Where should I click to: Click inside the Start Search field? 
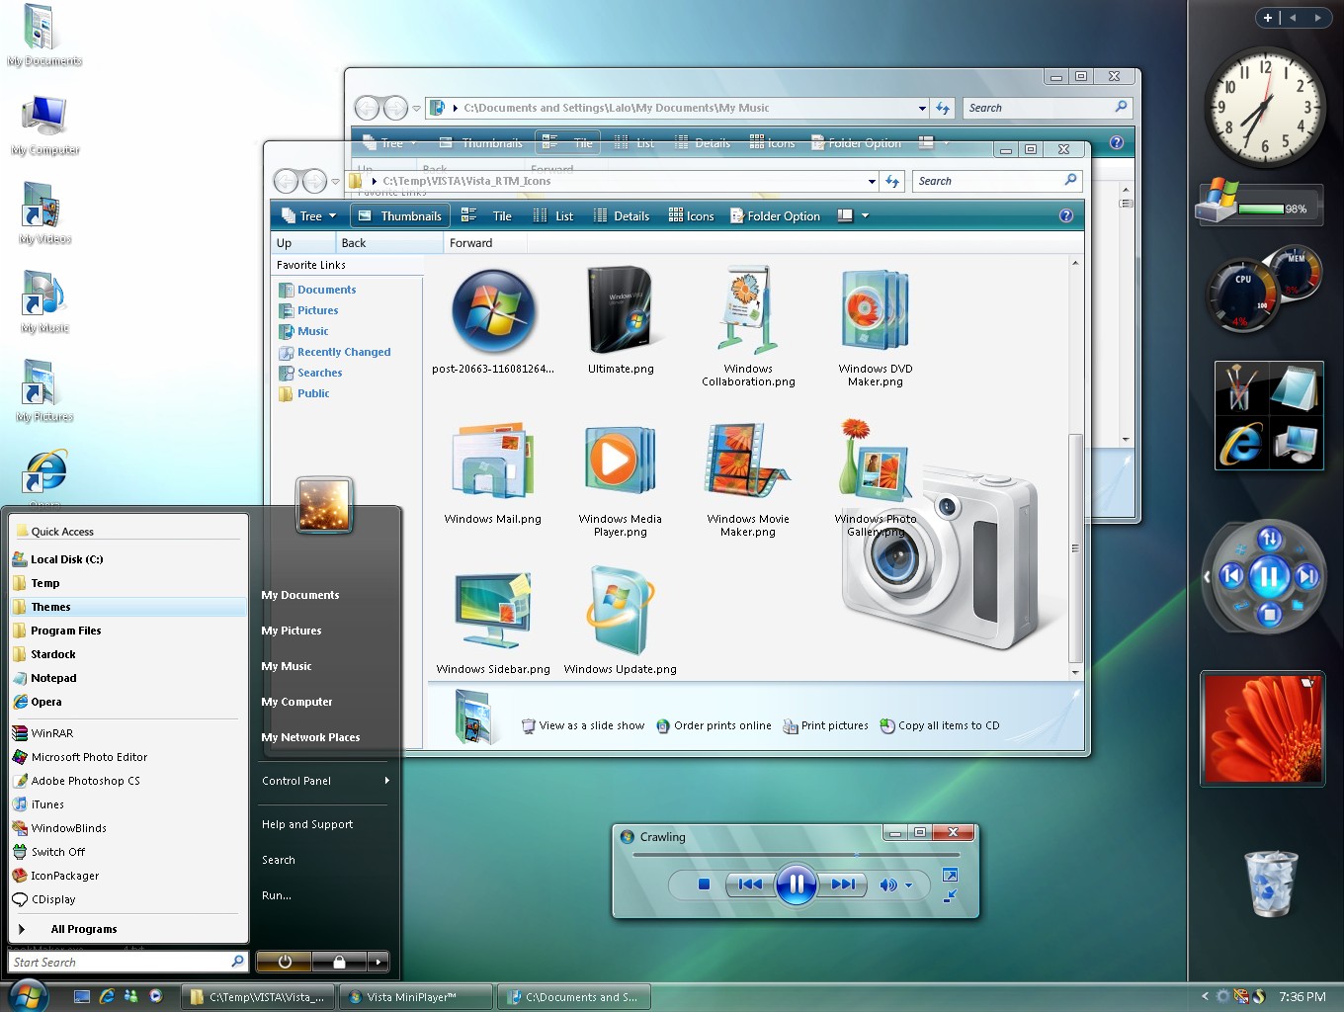pos(119,961)
